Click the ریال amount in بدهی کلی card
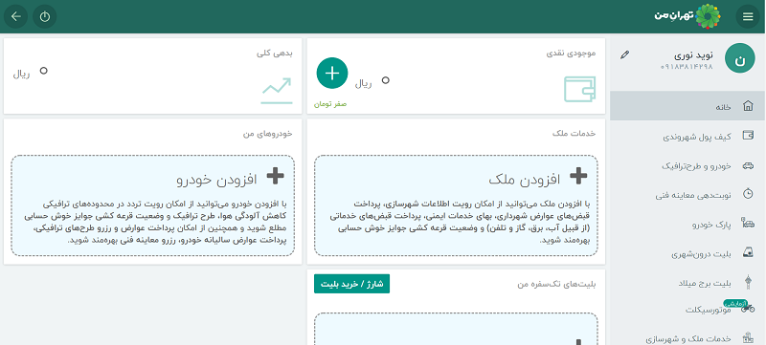Screen dimensions: 766x345 (x=31, y=74)
